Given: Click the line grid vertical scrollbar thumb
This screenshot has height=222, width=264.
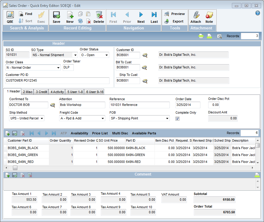Looking at the screenshot, I should [x=257, y=145].
